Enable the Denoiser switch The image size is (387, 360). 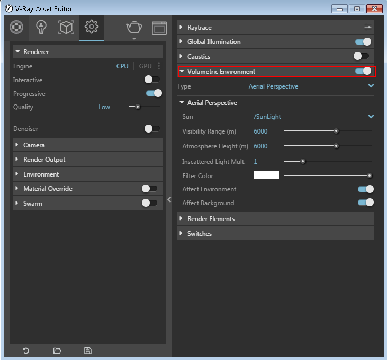click(152, 128)
